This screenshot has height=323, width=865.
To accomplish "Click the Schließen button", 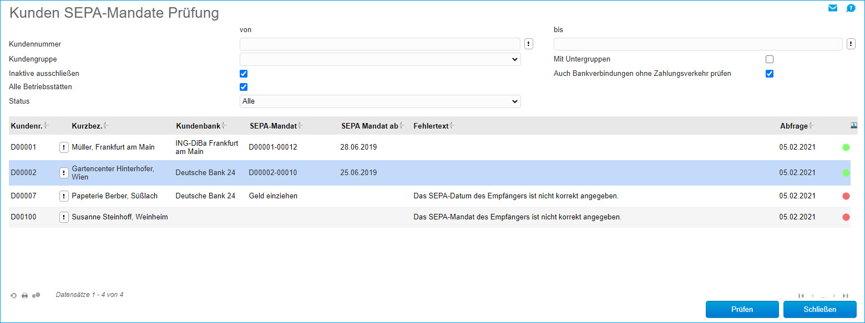I will 820,309.
